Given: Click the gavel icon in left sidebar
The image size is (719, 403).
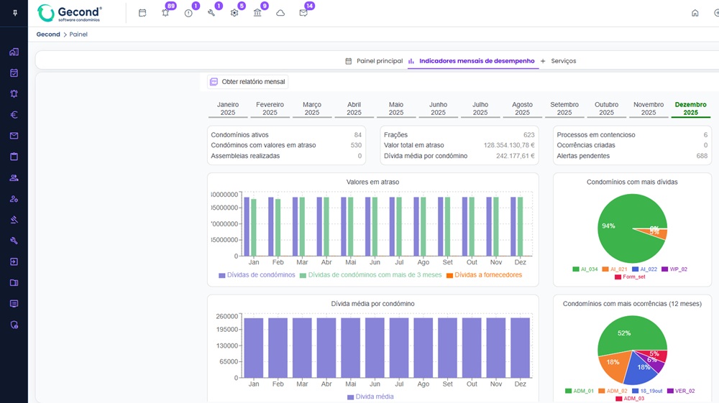Looking at the screenshot, I should coord(14,220).
